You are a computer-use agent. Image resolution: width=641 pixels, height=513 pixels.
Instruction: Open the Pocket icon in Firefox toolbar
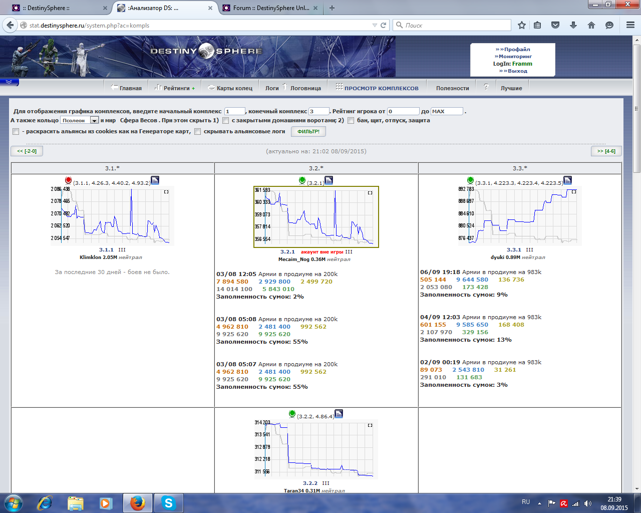point(555,25)
